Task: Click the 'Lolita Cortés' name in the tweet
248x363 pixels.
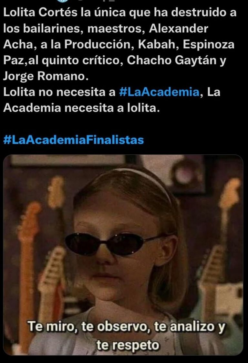Action: pos(40,13)
